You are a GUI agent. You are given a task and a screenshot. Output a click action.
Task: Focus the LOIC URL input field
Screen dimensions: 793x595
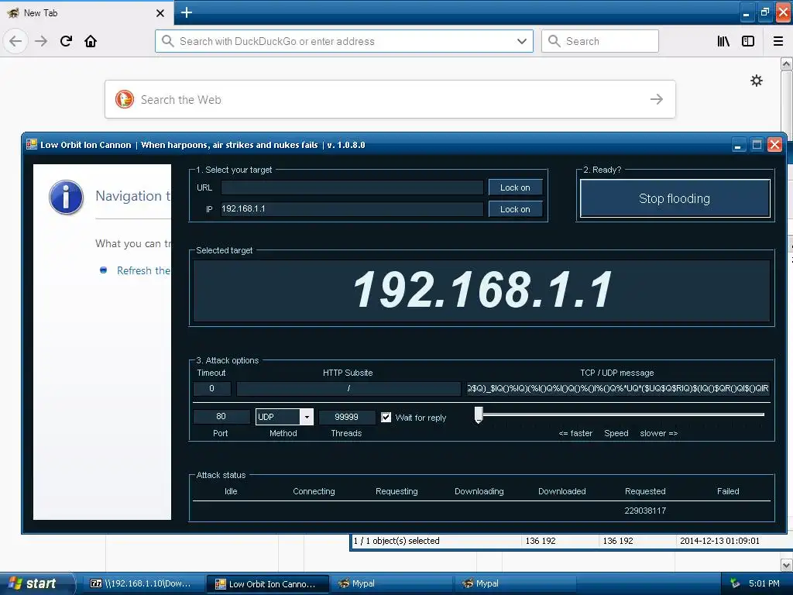coord(352,187)
